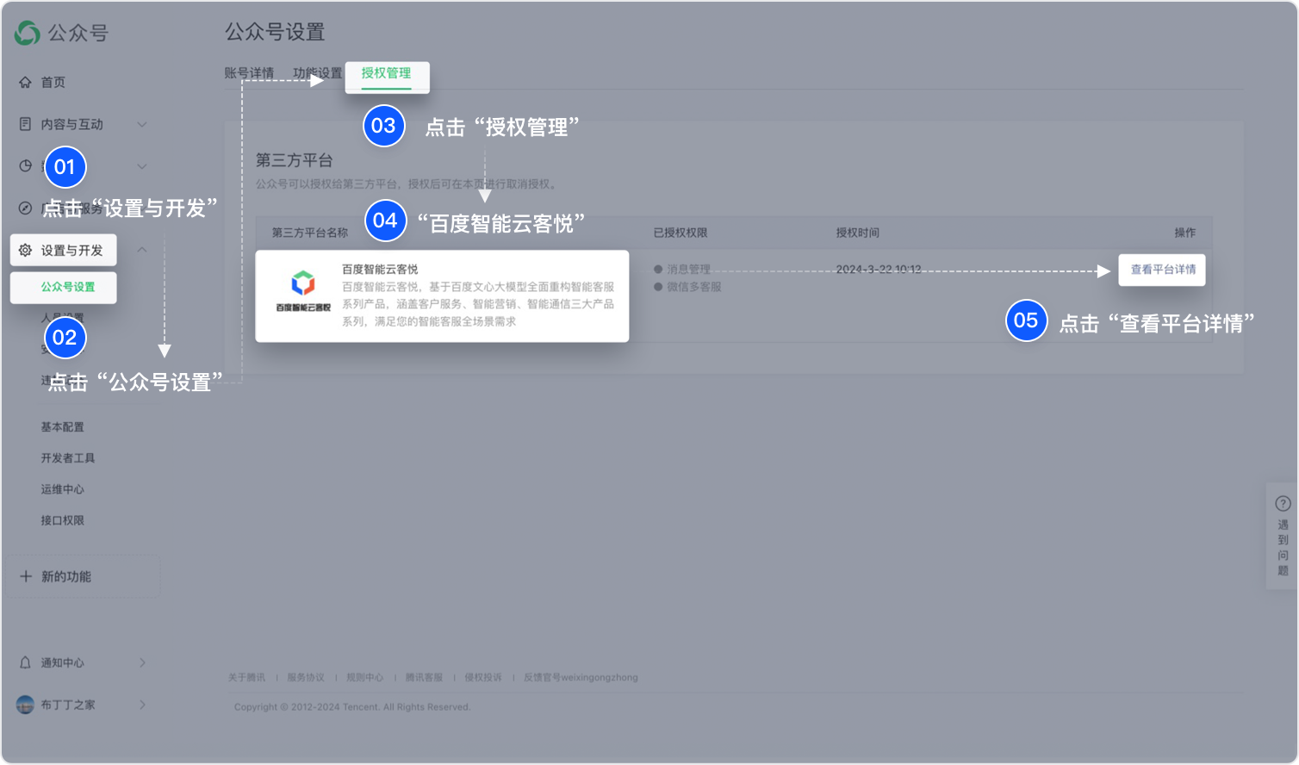
Task: Switch to the 授权管理 tab
Action: (x=386, y=73)
